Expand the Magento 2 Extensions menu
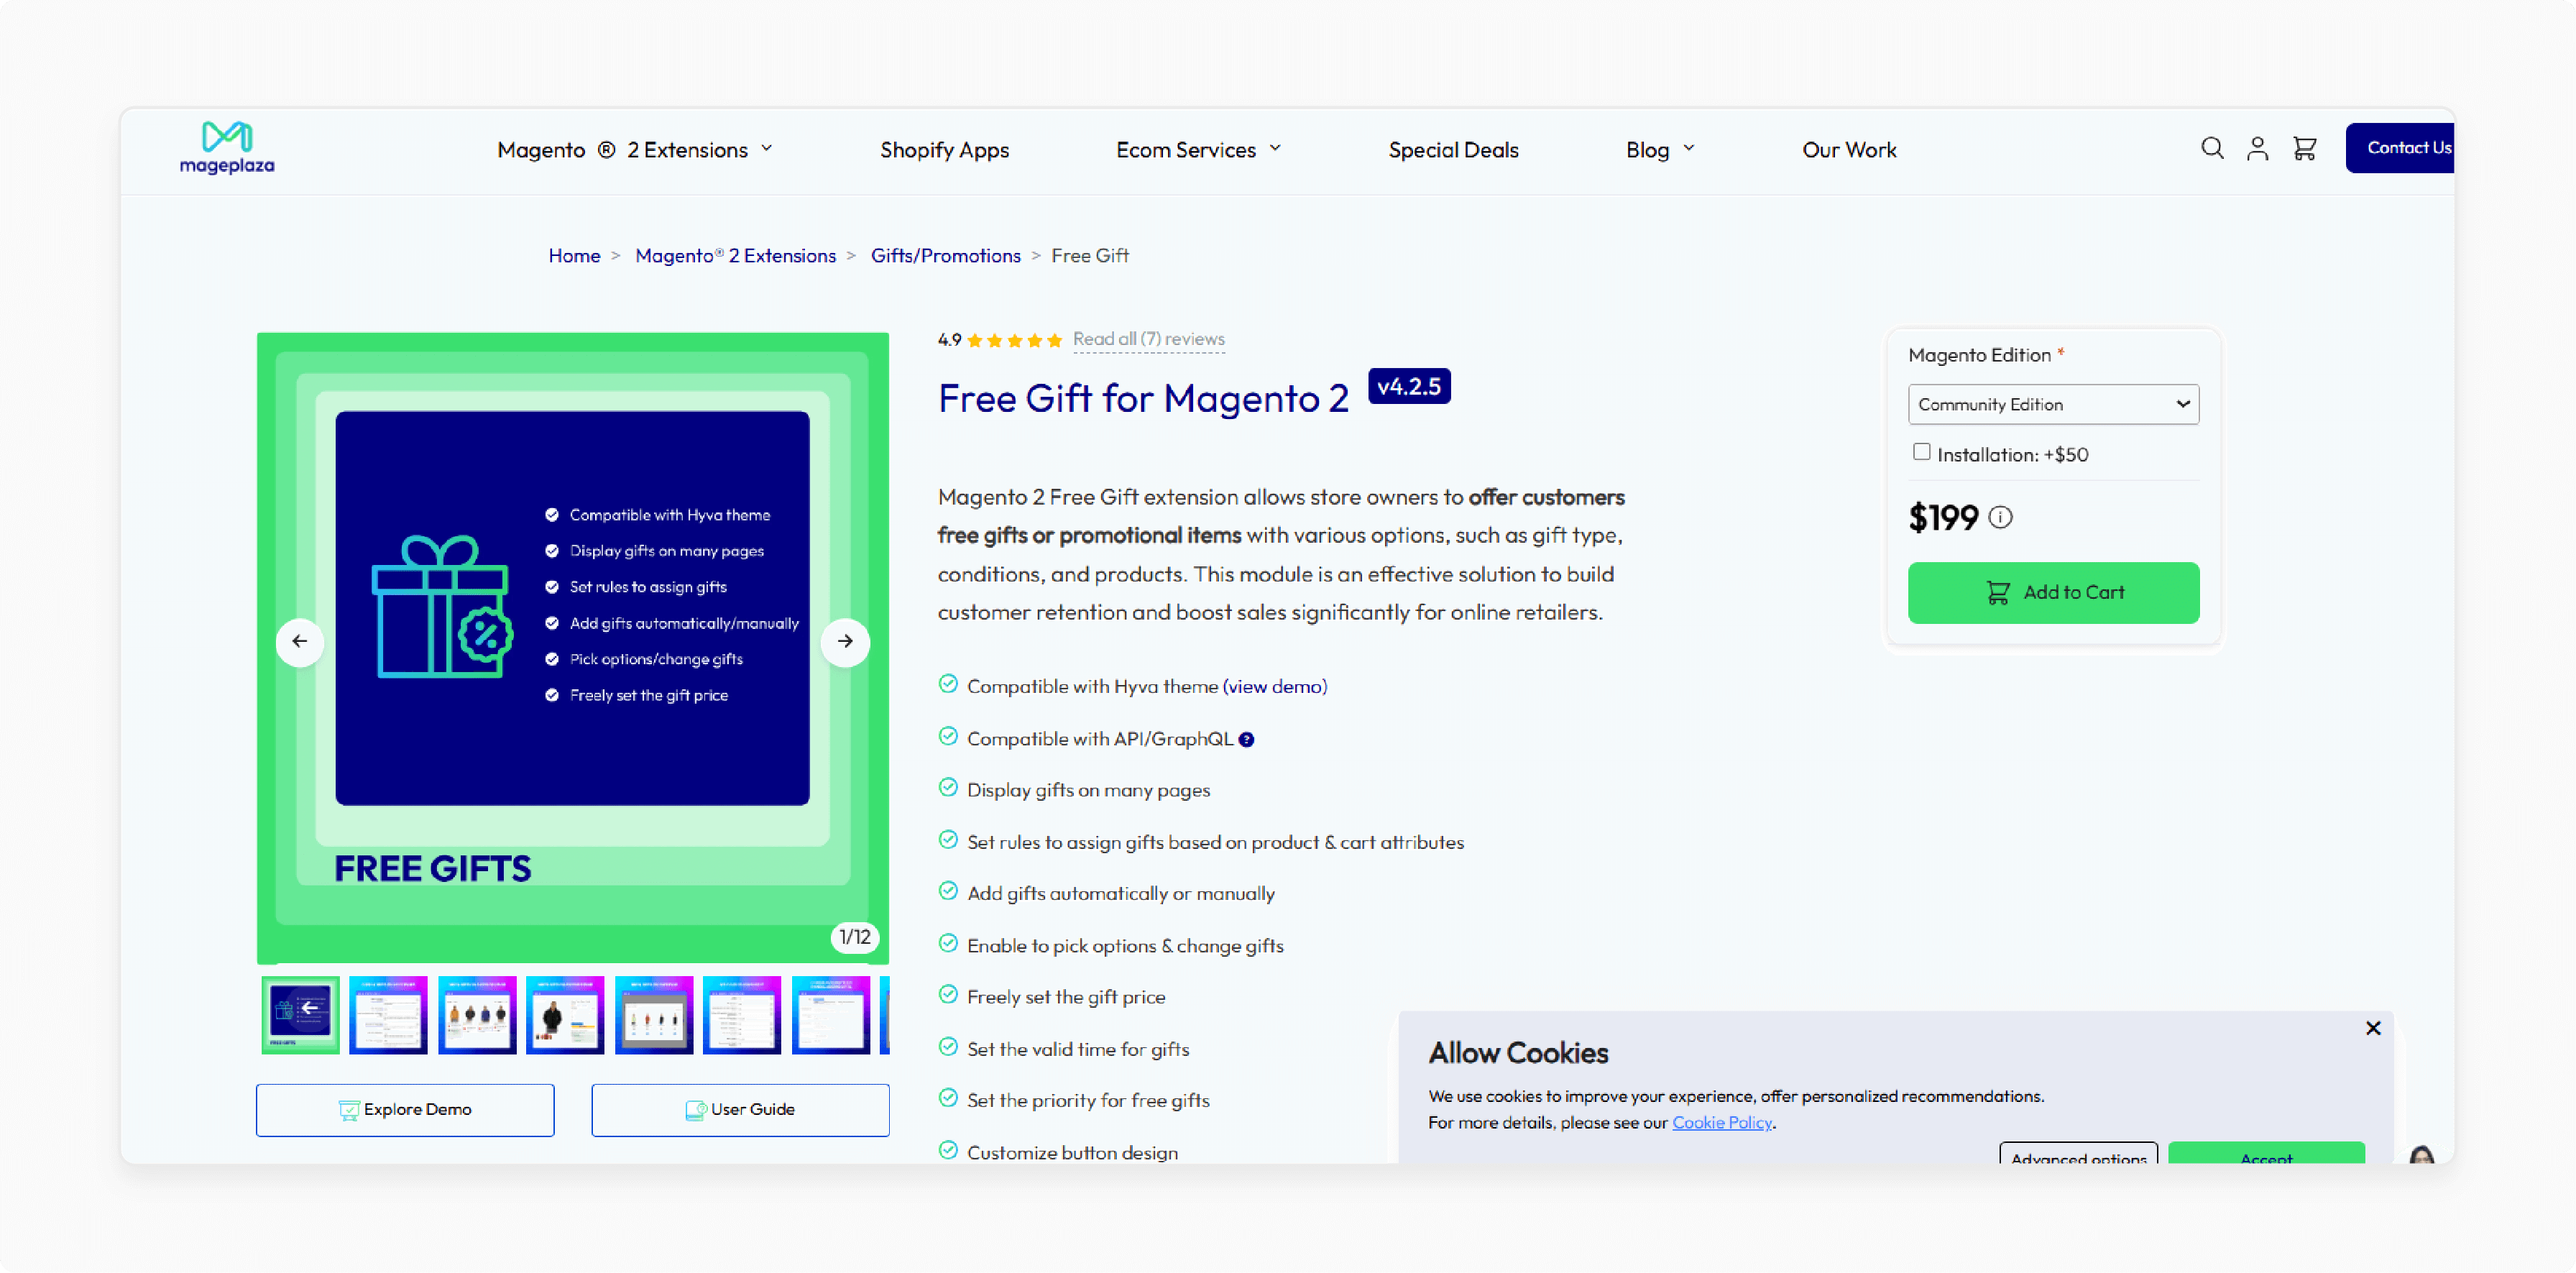The height and width of the screenshot is (1273, 2576). coord(634,148)
